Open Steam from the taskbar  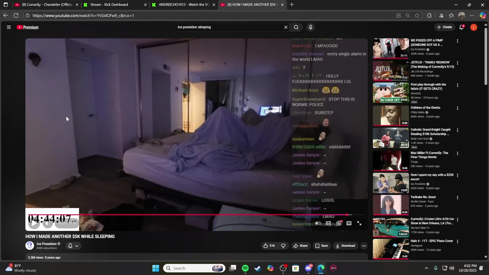[258, 268]
